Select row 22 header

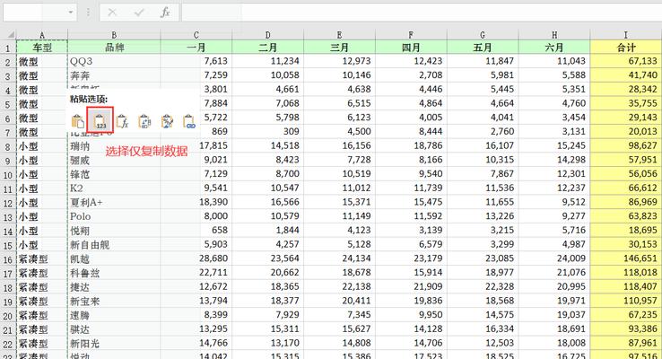coord(8,344)
